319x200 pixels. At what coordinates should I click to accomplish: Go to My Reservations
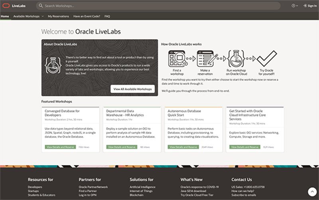58,16
